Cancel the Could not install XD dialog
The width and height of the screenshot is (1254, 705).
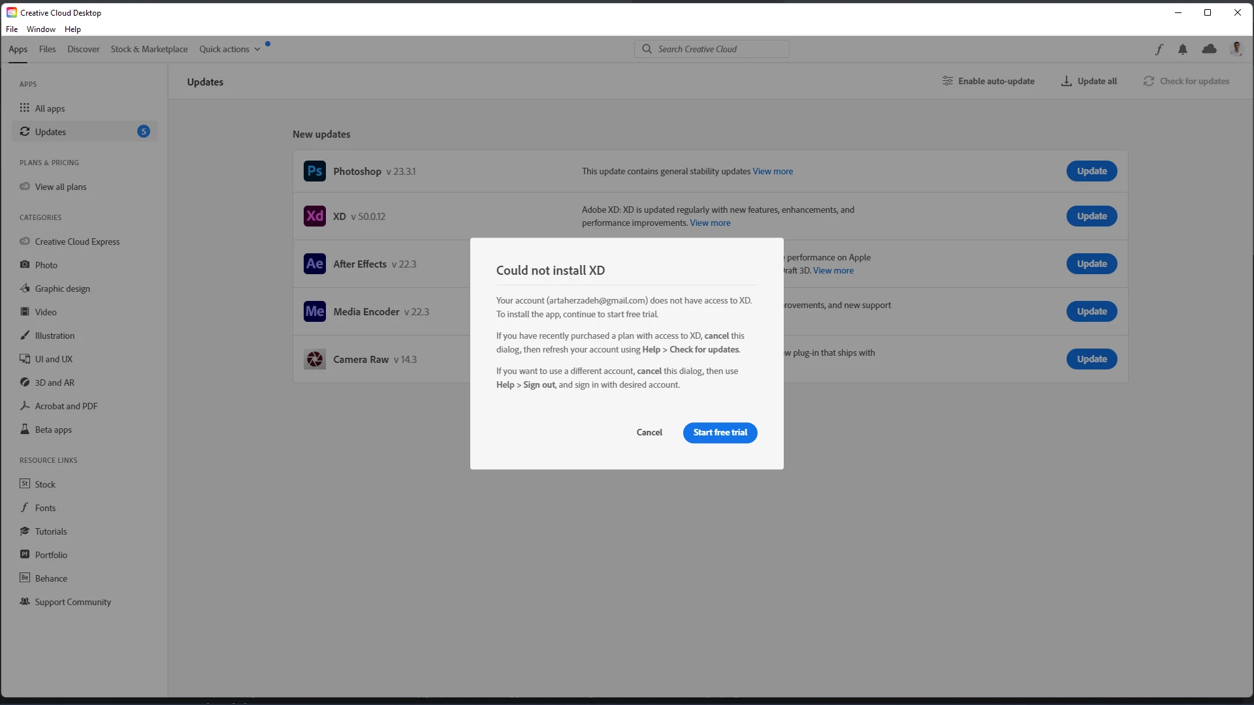click(649, 432)
